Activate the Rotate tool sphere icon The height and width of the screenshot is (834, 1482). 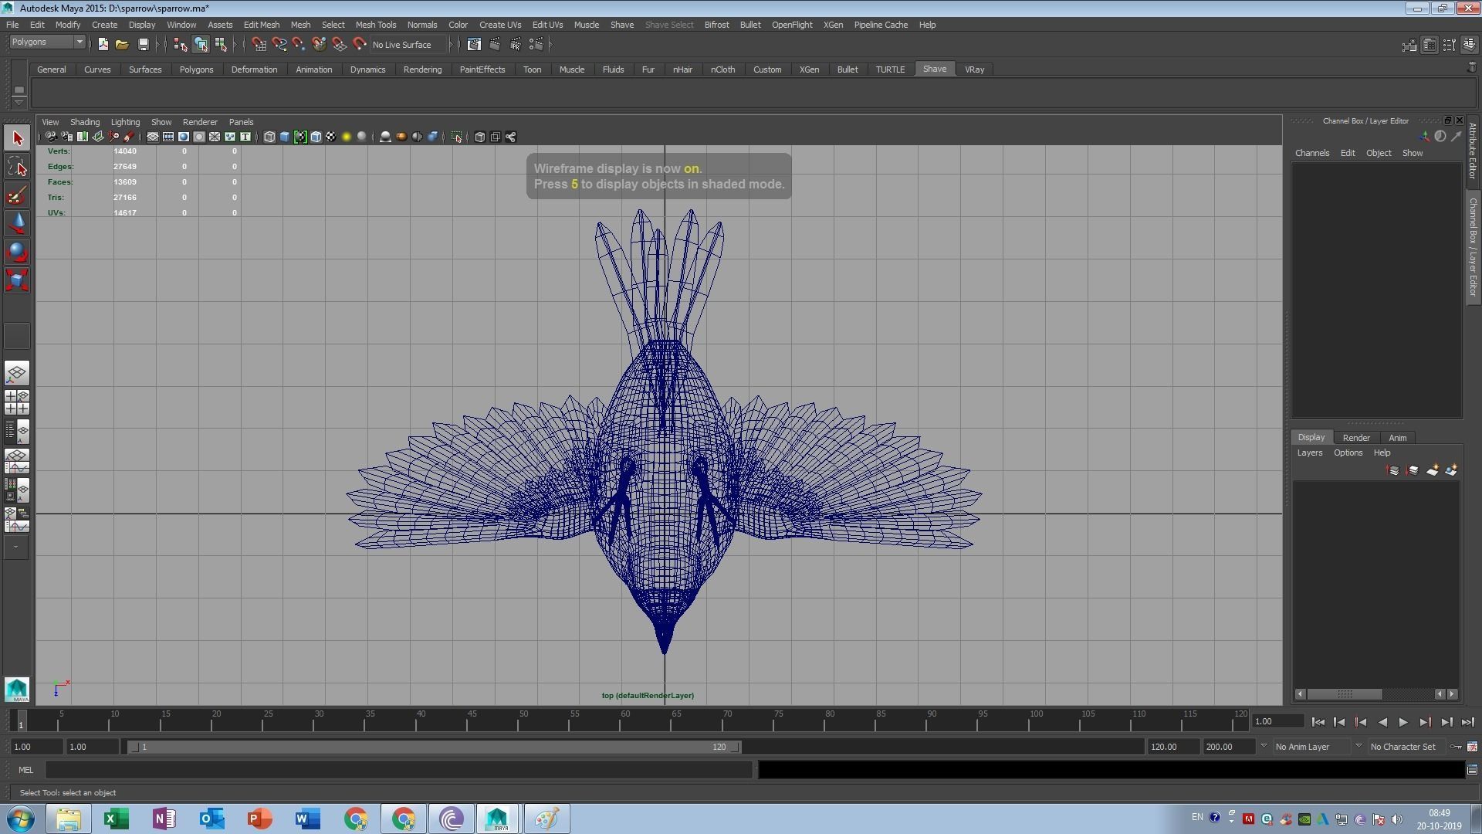pyautogui.click(x=17, y=252)
